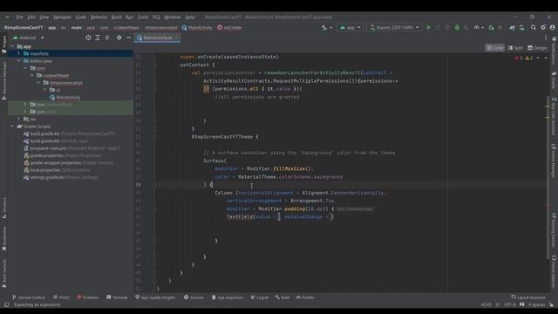The width and height of the screenshot is (558, 314).
Task: Open Project panel options gear
Action: 119,38
